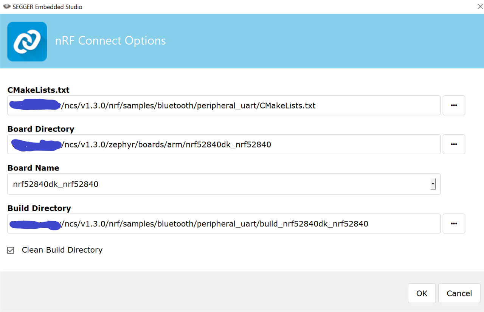This screenshot has width=484, height=312.
Task: Click the Build Directory heading label
Action: pos(39,208)
